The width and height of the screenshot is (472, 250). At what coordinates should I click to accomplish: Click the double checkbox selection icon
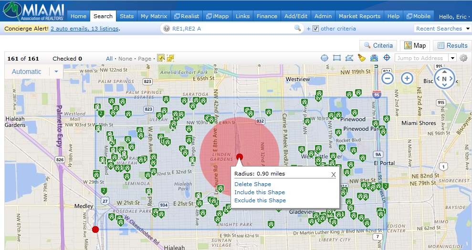point(170,58)
